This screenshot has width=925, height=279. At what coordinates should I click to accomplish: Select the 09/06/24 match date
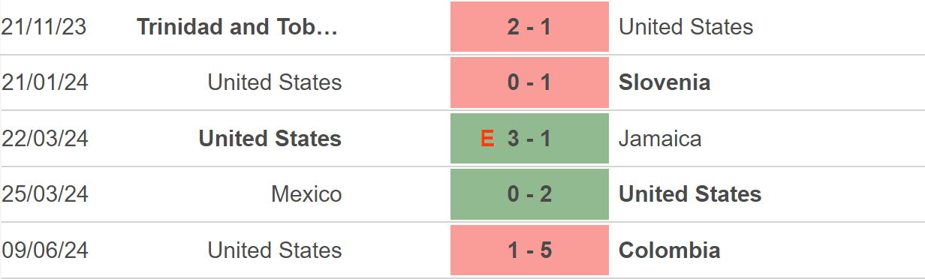(44, 250)
